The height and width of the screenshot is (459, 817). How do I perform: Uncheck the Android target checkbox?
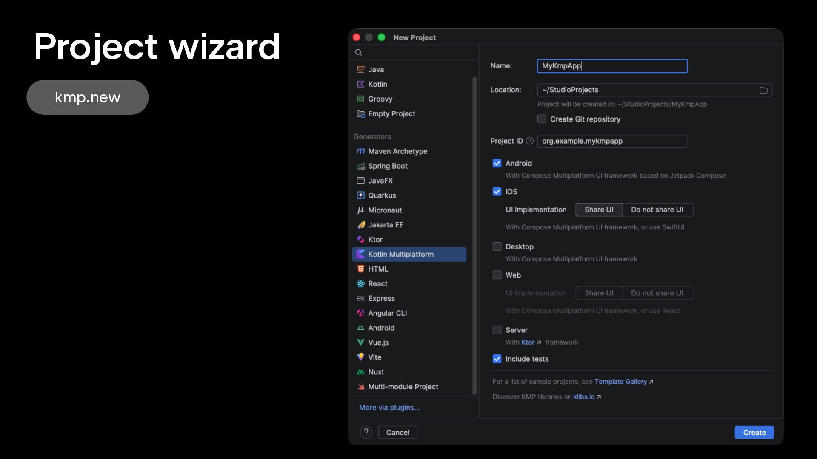coord(497,163)
